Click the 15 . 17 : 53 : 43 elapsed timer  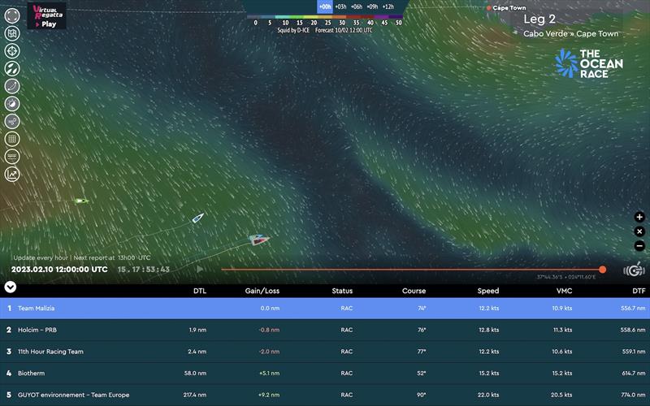coord(144,270)
